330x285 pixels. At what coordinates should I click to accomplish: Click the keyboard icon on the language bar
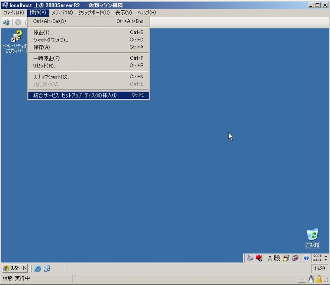249,257
